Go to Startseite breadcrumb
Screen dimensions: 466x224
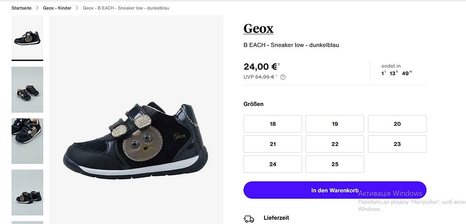pos(21,8)
